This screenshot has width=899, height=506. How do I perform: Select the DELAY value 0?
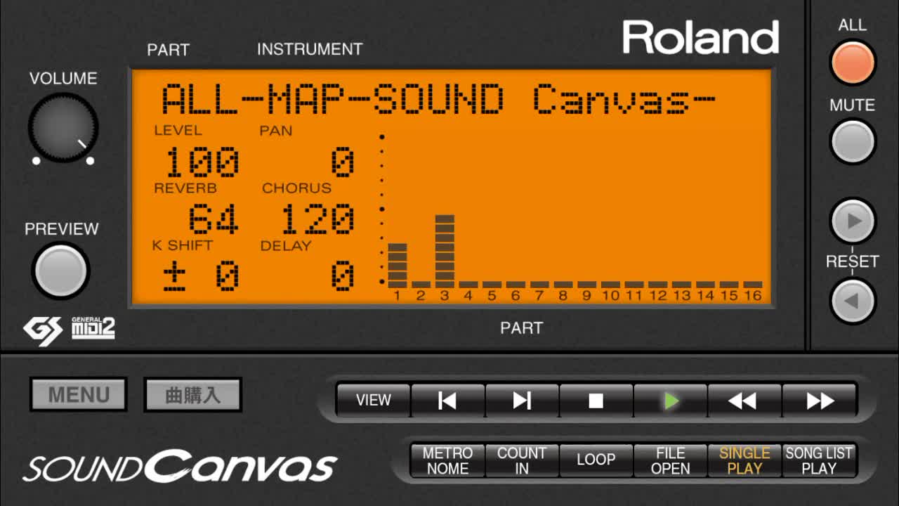pyautogui.click(x=343, y=276)
